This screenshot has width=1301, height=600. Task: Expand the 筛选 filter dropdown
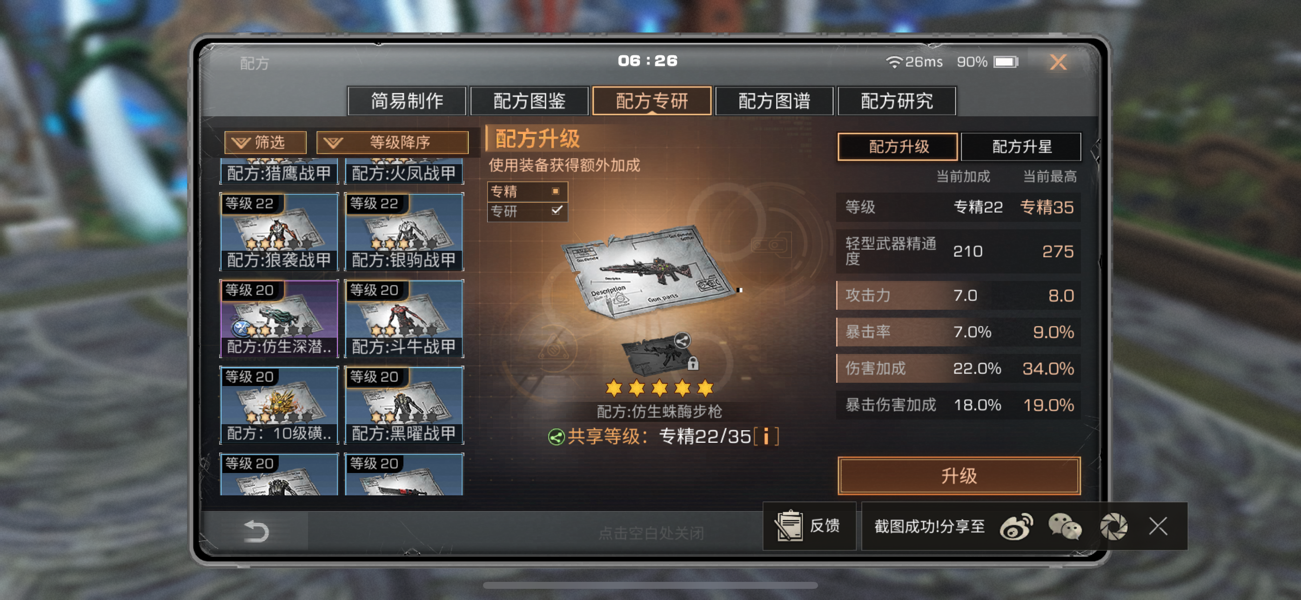click(x=265, y=142)
